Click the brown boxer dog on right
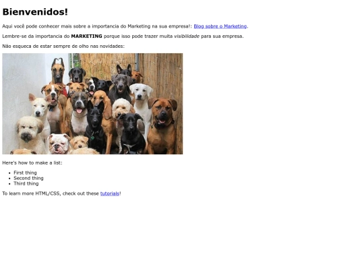364x273 pixels. (x=162, y=125)
